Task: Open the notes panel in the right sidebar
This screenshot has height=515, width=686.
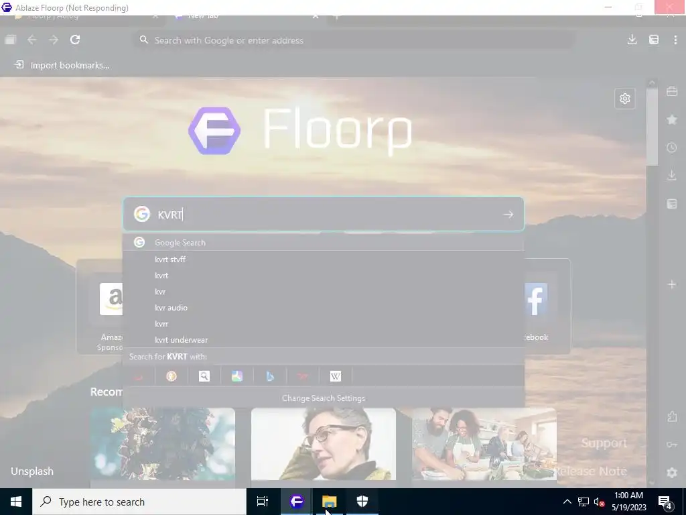Action: (672, 204)
